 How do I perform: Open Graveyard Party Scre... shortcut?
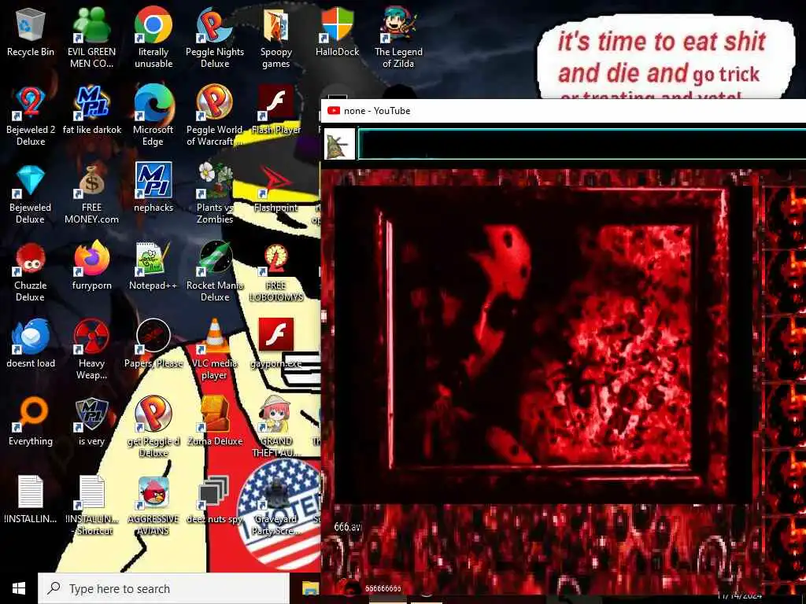pyautogui.click(x=276, y=506)
